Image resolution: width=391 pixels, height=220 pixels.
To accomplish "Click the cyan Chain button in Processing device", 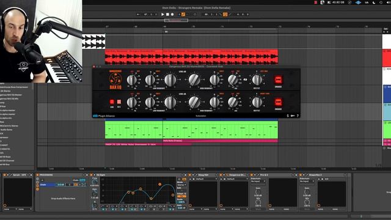I will [82, 180].
